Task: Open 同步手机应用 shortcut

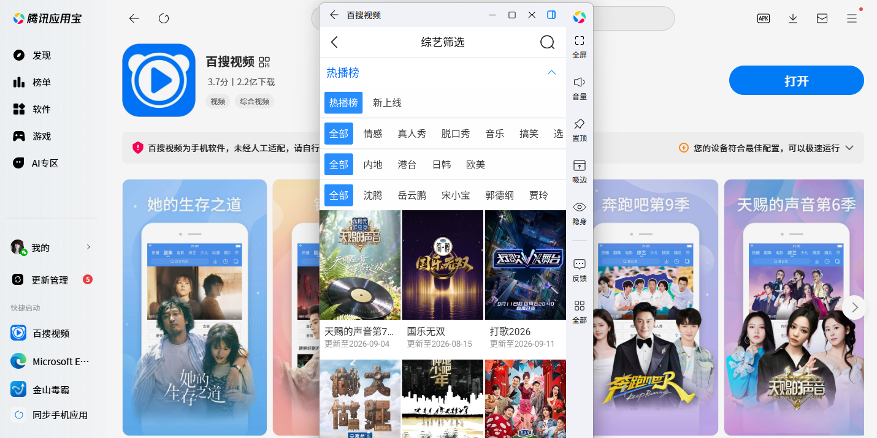Action: pos(52,415)
